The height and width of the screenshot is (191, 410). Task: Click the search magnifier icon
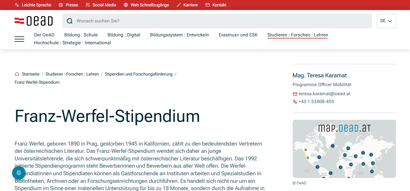[70, 21]
